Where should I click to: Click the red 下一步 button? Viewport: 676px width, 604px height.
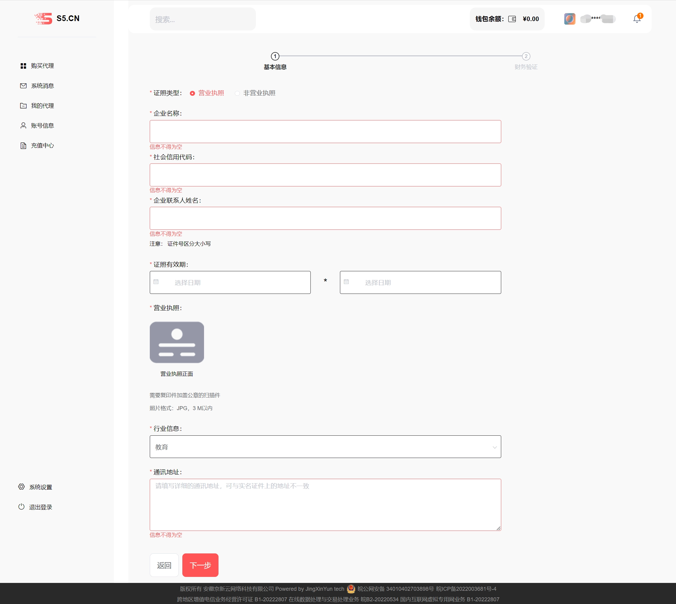(200, 565)
